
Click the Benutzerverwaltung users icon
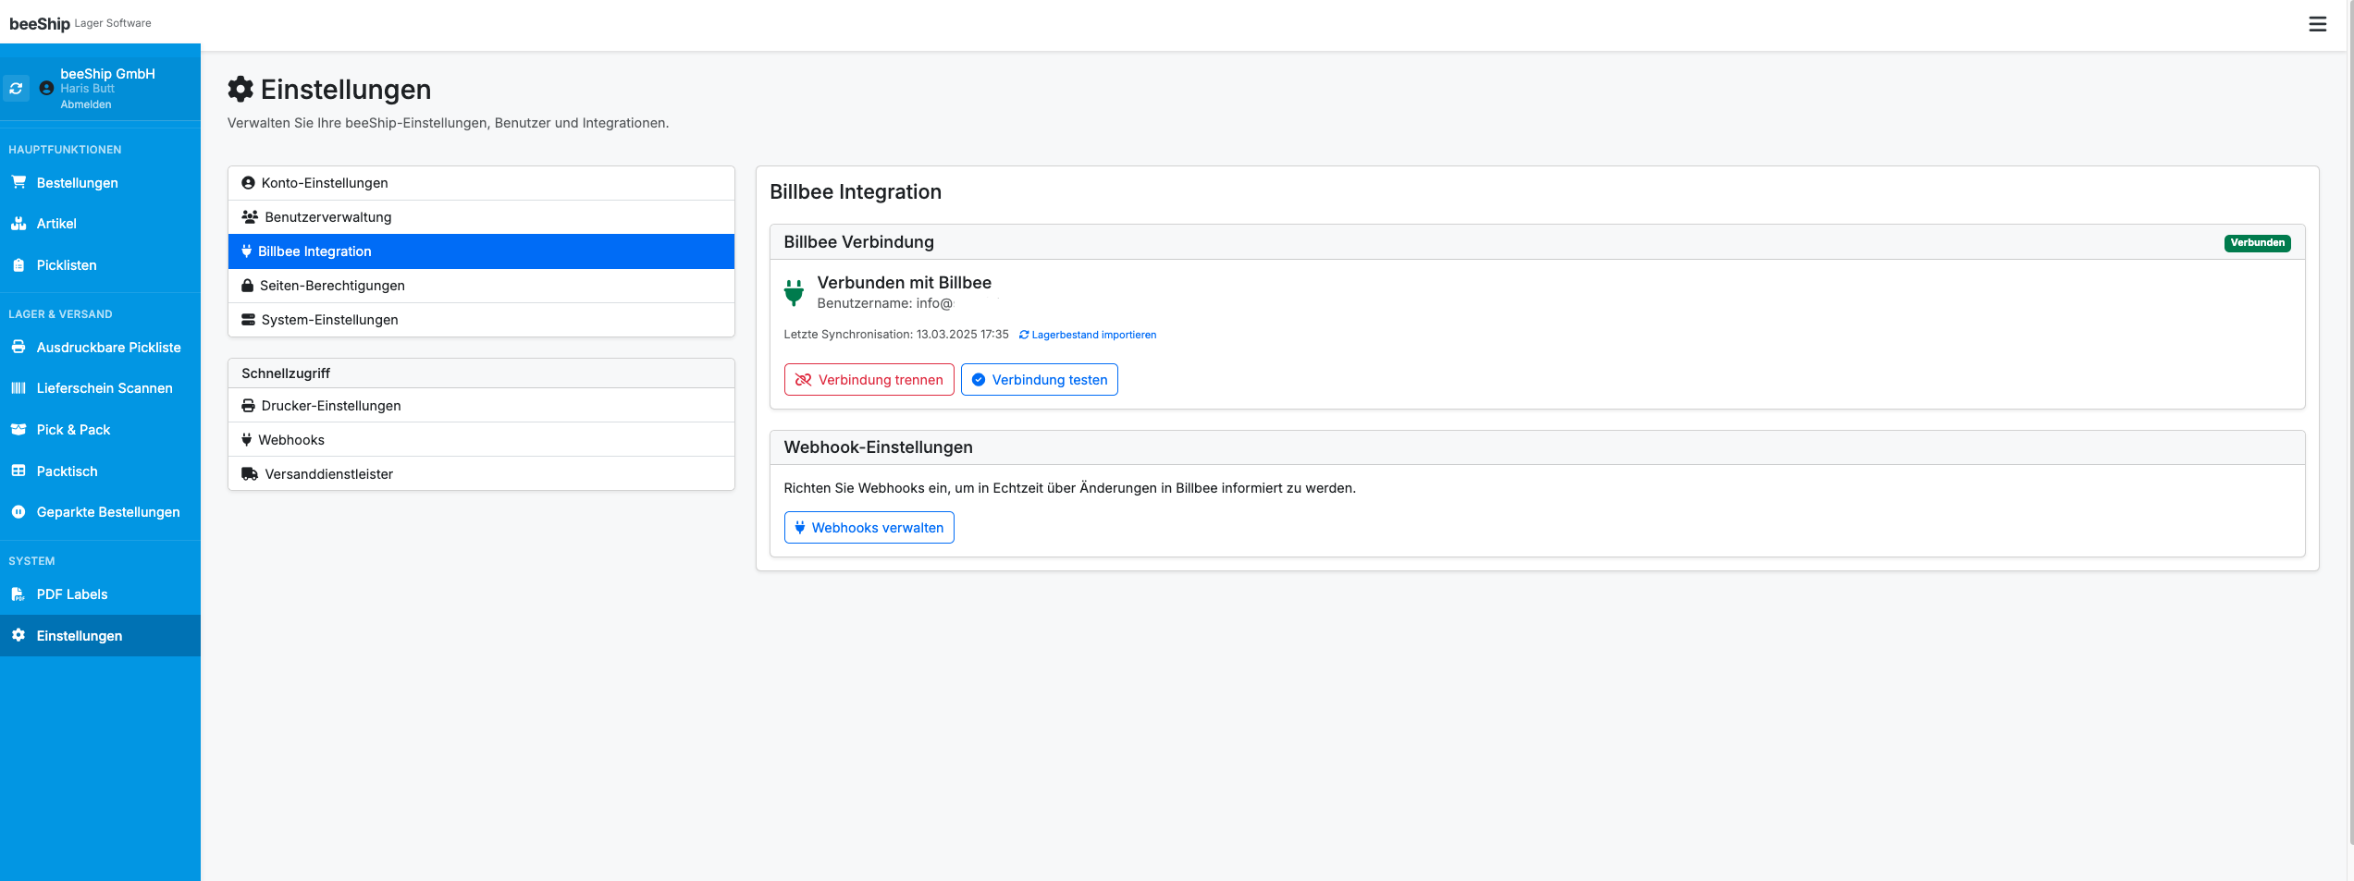click(x=250, y=217)
